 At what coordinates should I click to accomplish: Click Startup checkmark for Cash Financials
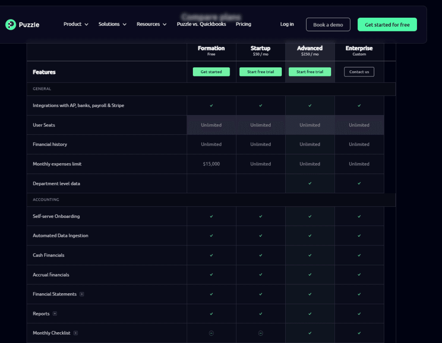(x=260, y=255)
